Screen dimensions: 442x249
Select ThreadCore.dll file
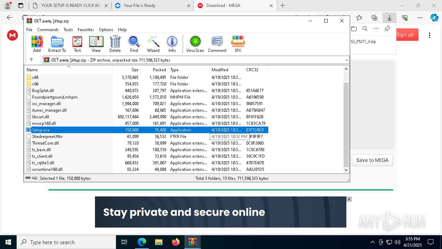tap(45, 143)
